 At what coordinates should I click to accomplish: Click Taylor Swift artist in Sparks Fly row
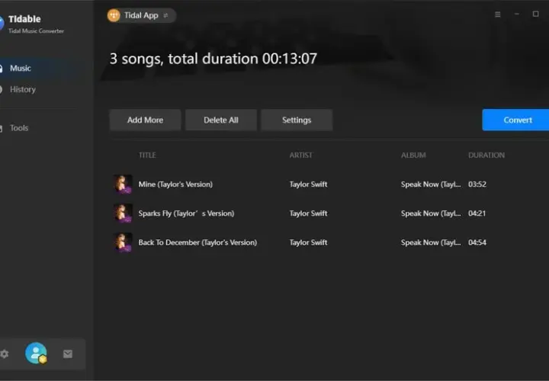[x=308, y=213]
